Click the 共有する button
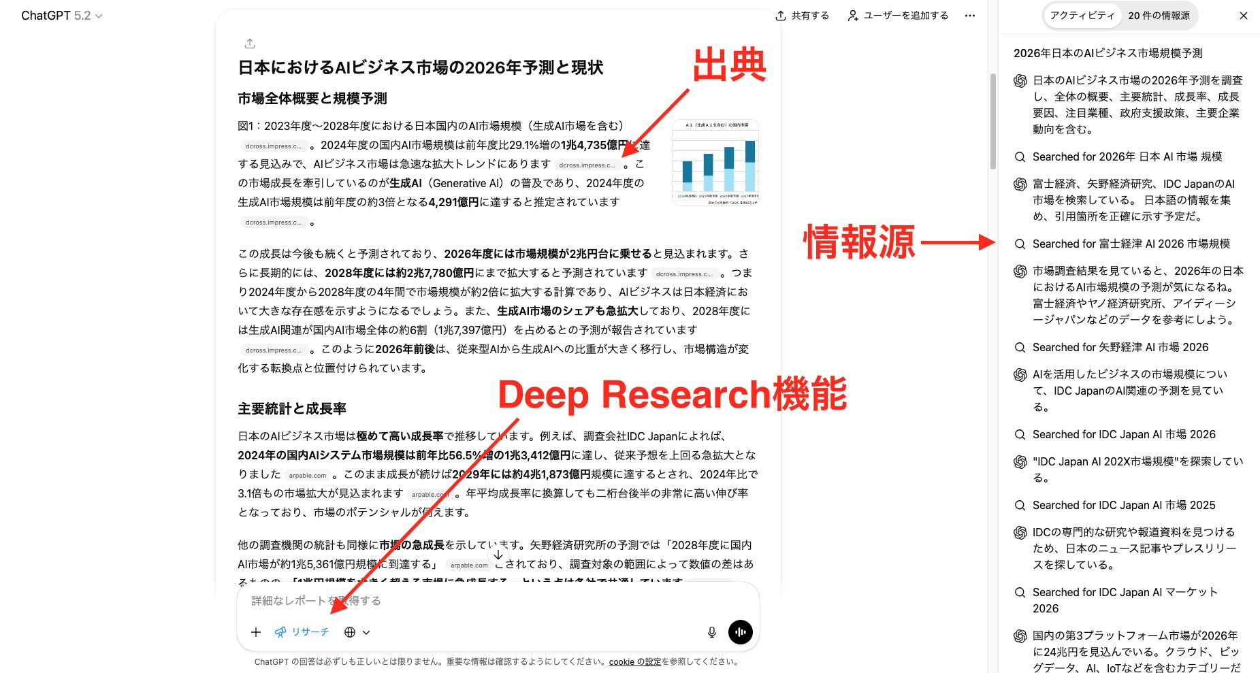Image resolution: width=1260 pixels, height=673 pixels. pyautogui.click(x=809, y=15)
